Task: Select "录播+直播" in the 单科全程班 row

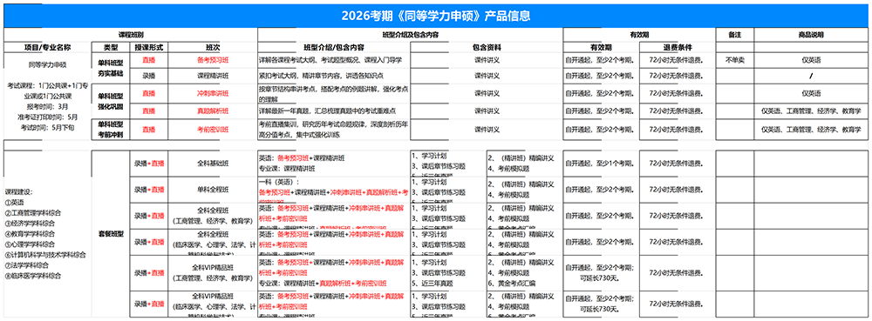Action: 148,191
